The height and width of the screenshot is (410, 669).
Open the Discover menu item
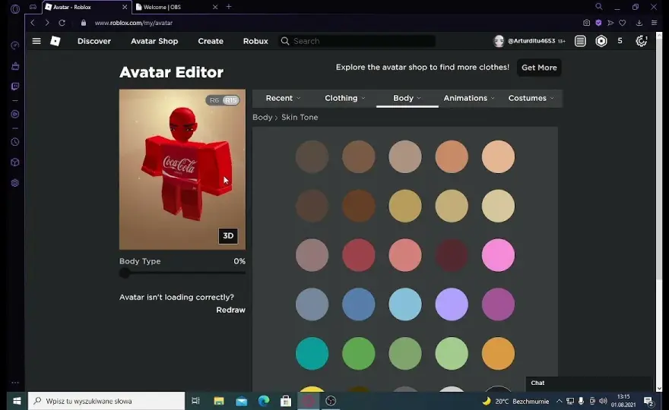pyautogui.click(x=94, y=41)
